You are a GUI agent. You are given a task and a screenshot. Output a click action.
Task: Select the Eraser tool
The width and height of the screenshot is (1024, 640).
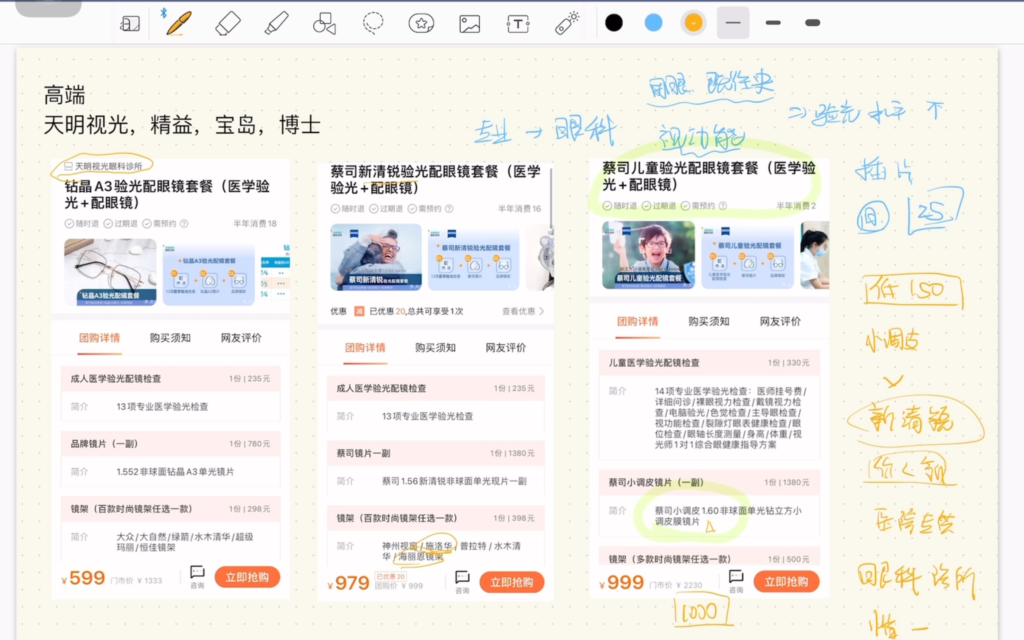228,23
